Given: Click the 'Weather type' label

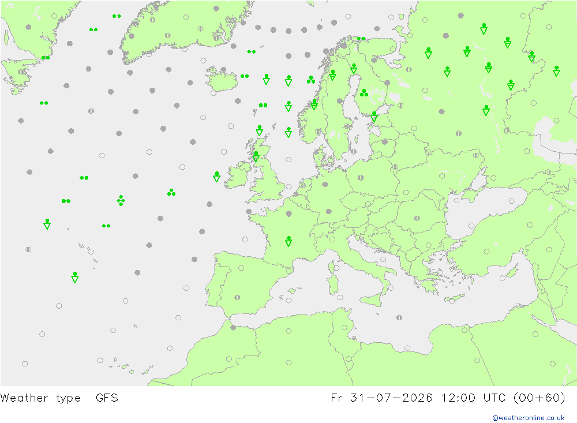Looking at the screenshot, I should [x=40, y=398].
